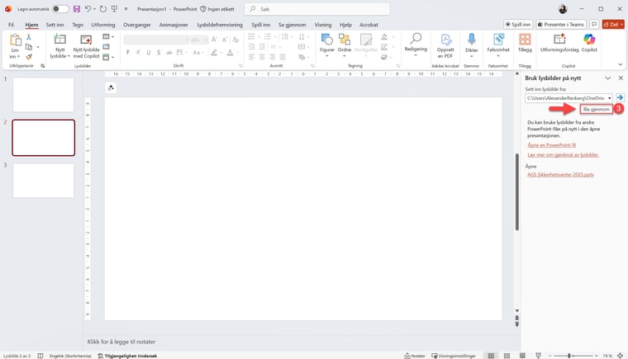Click Nytt lysbilde icon
628x359 pixels.
coord(60,40)
